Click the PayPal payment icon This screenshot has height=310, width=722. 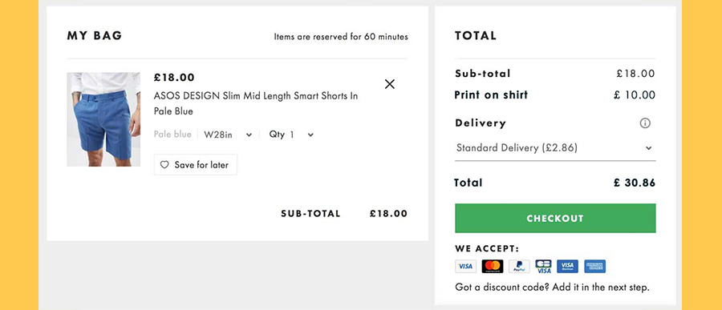[x=519, y=266]
